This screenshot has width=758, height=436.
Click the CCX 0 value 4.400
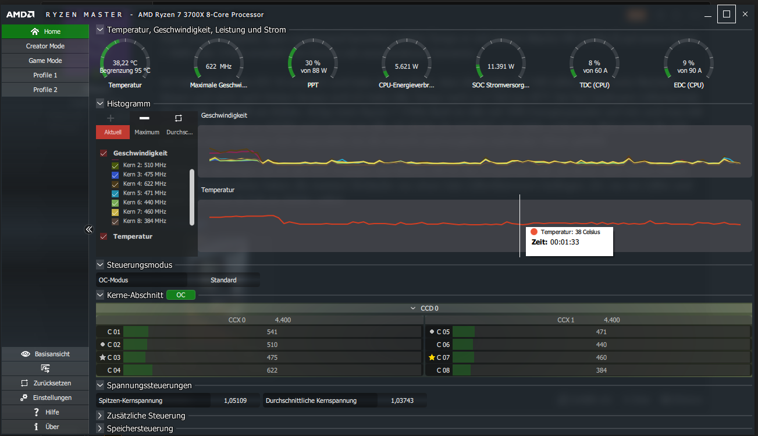point(283,320)
